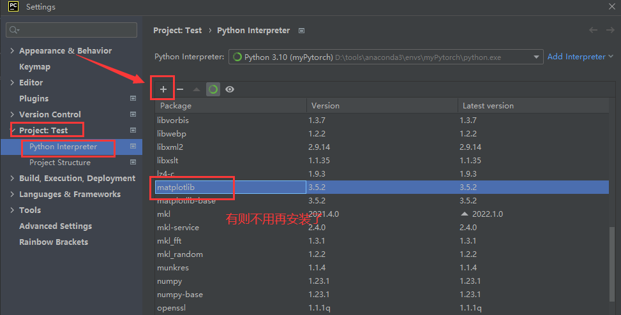
Task: Click the Project: Test breadcrumb
Action: click(177, 31)
